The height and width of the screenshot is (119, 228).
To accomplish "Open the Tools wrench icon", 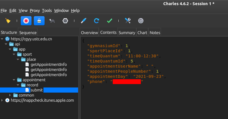I will click(128, 21).
